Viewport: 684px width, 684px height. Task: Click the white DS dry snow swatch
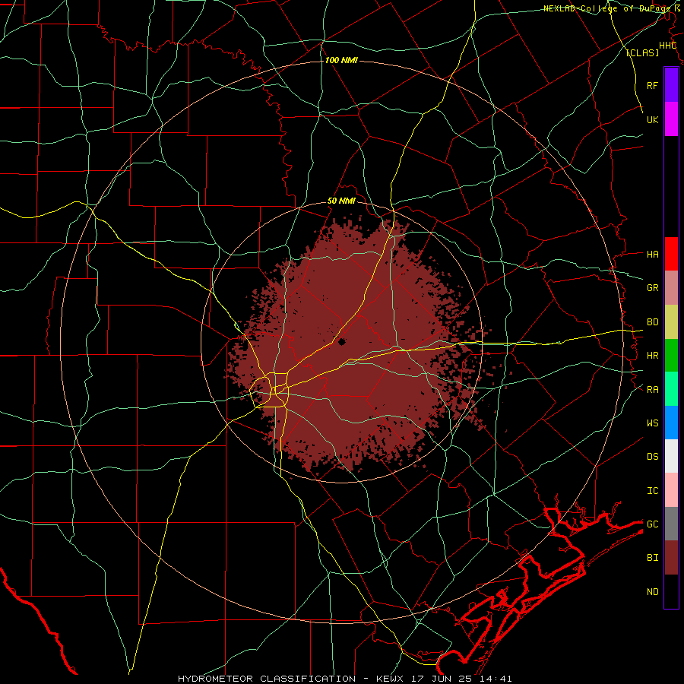671,456
